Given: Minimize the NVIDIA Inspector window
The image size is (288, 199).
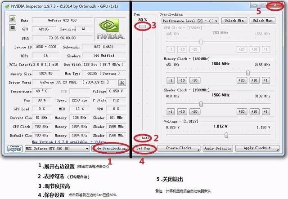Looking at the screenshot, I should pos(255,5).
